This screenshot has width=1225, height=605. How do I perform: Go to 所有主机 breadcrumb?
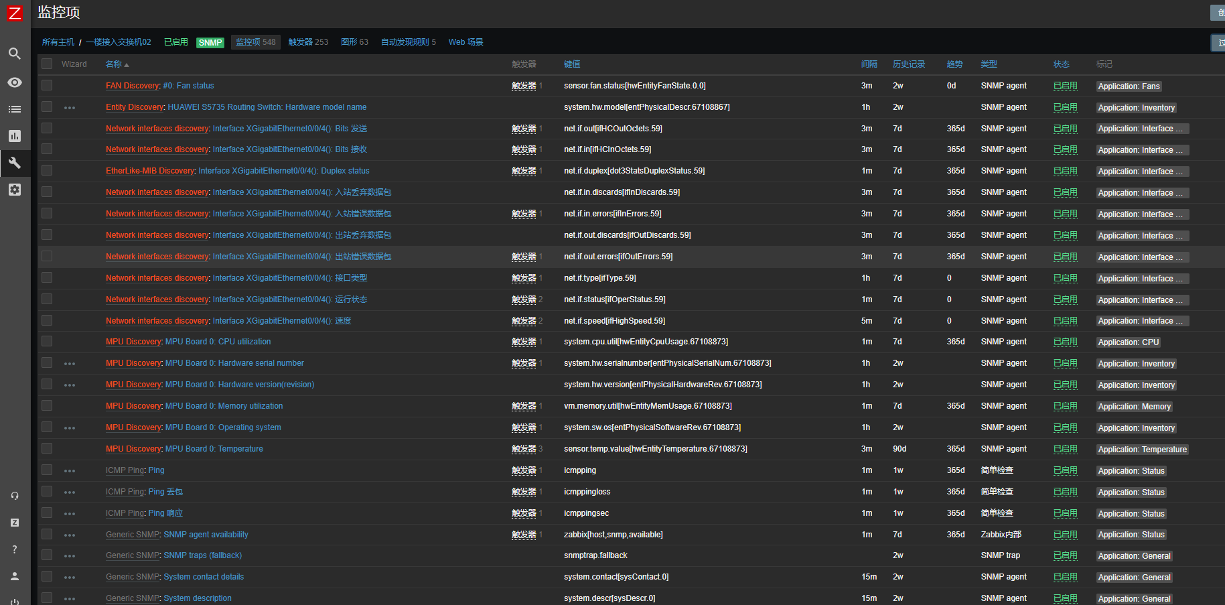coord(58,42)
